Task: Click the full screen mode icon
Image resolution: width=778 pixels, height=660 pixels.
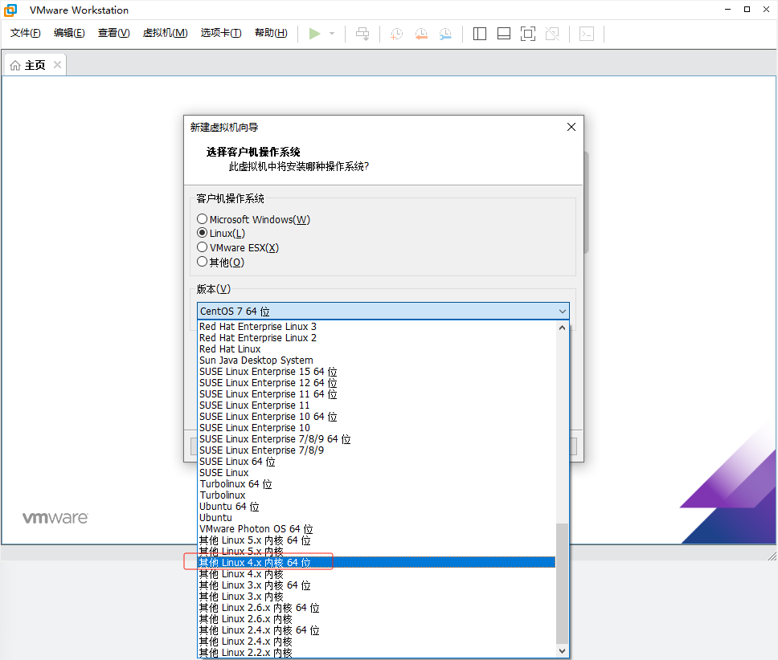Action: pyautogui.click(x=528, y=34)
